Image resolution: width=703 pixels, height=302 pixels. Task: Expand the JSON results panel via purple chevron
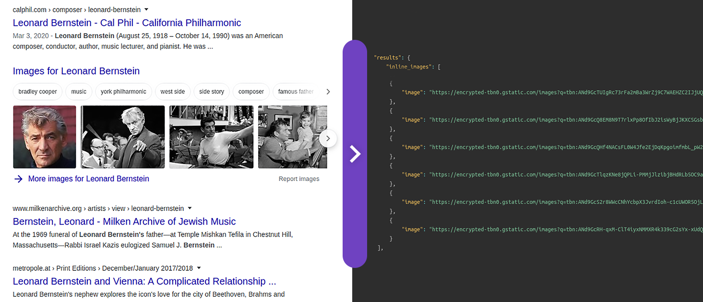point(355,154)
